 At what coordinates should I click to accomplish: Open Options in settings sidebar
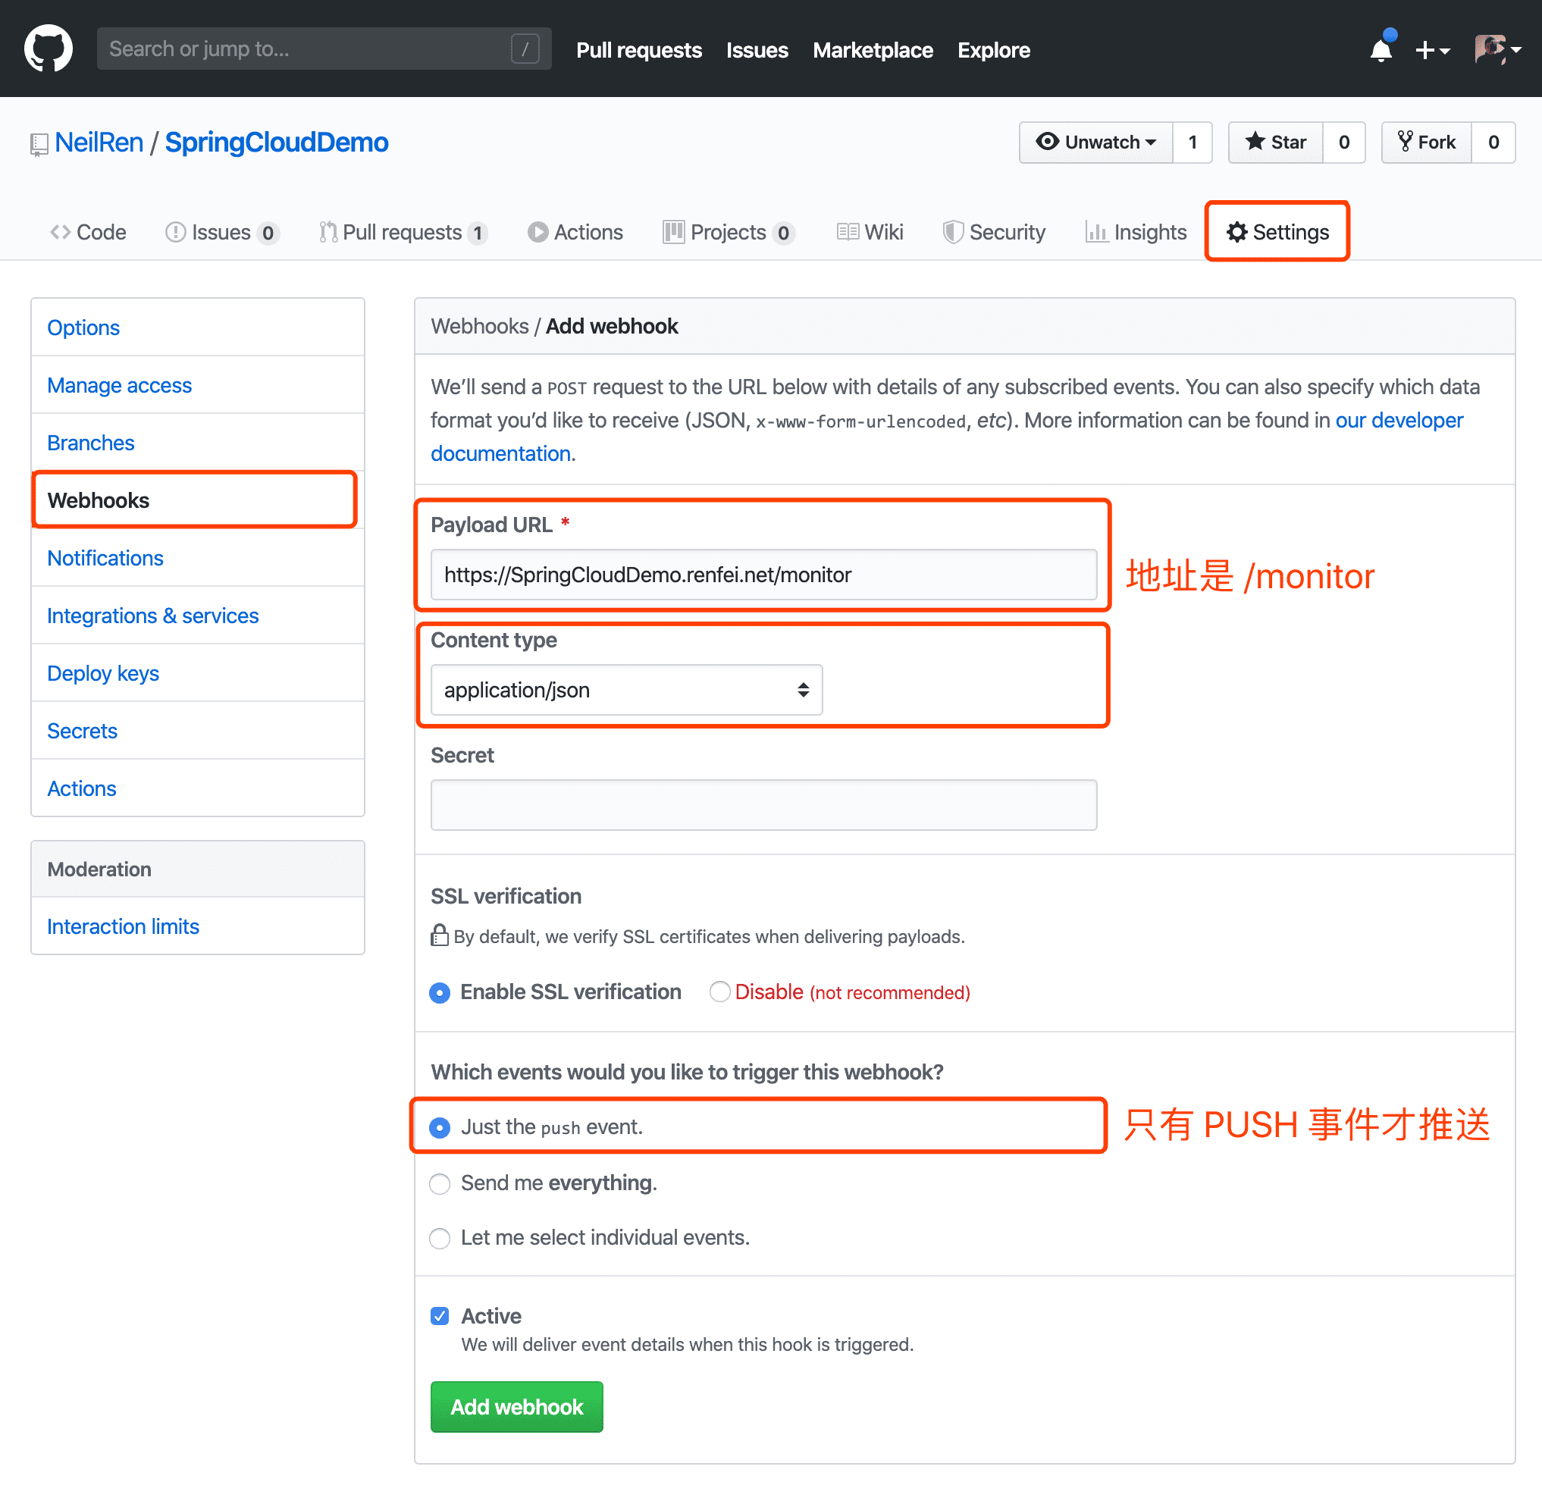[198, 327]
